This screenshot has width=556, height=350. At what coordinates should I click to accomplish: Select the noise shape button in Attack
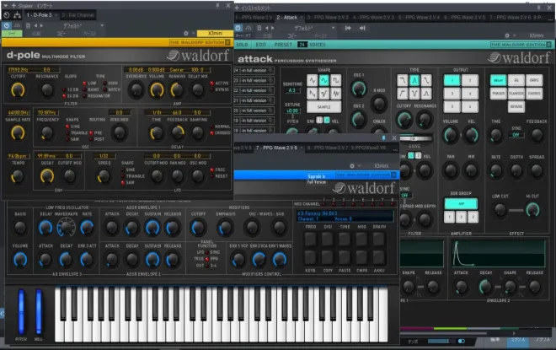335,94
